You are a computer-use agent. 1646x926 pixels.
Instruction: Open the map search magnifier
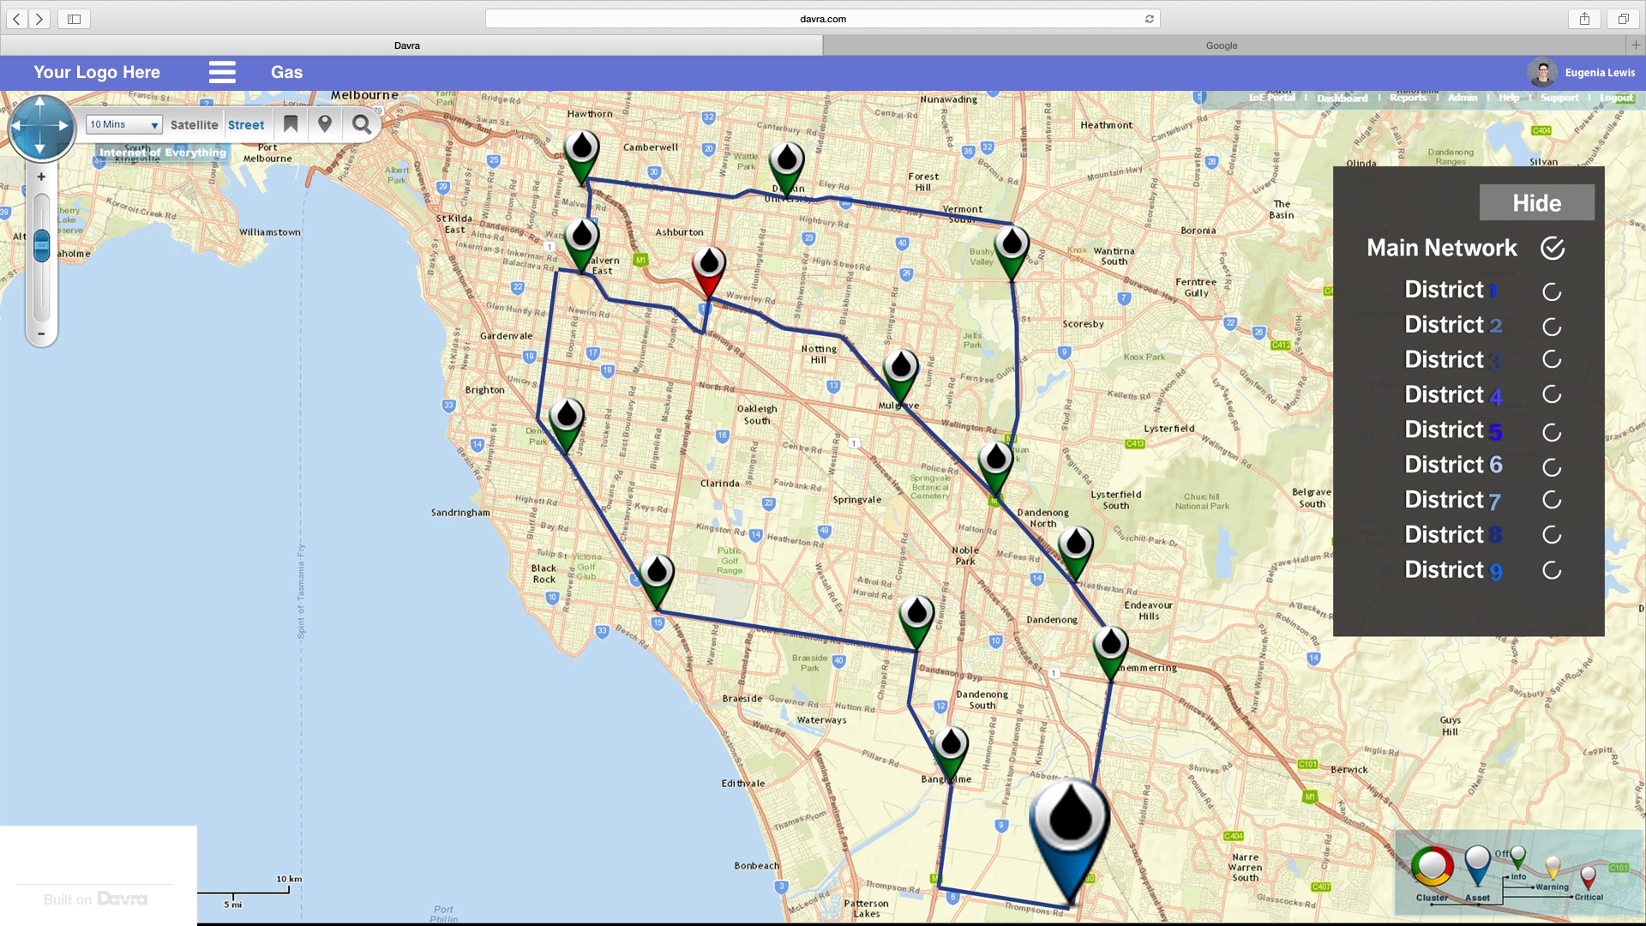tap(362, 124)
